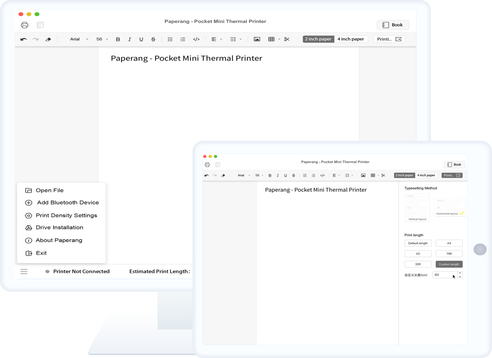Switch paper size to 4 inch paper
Image resolution: width=492 pixels, height=358 pixels.
[351, 39]
